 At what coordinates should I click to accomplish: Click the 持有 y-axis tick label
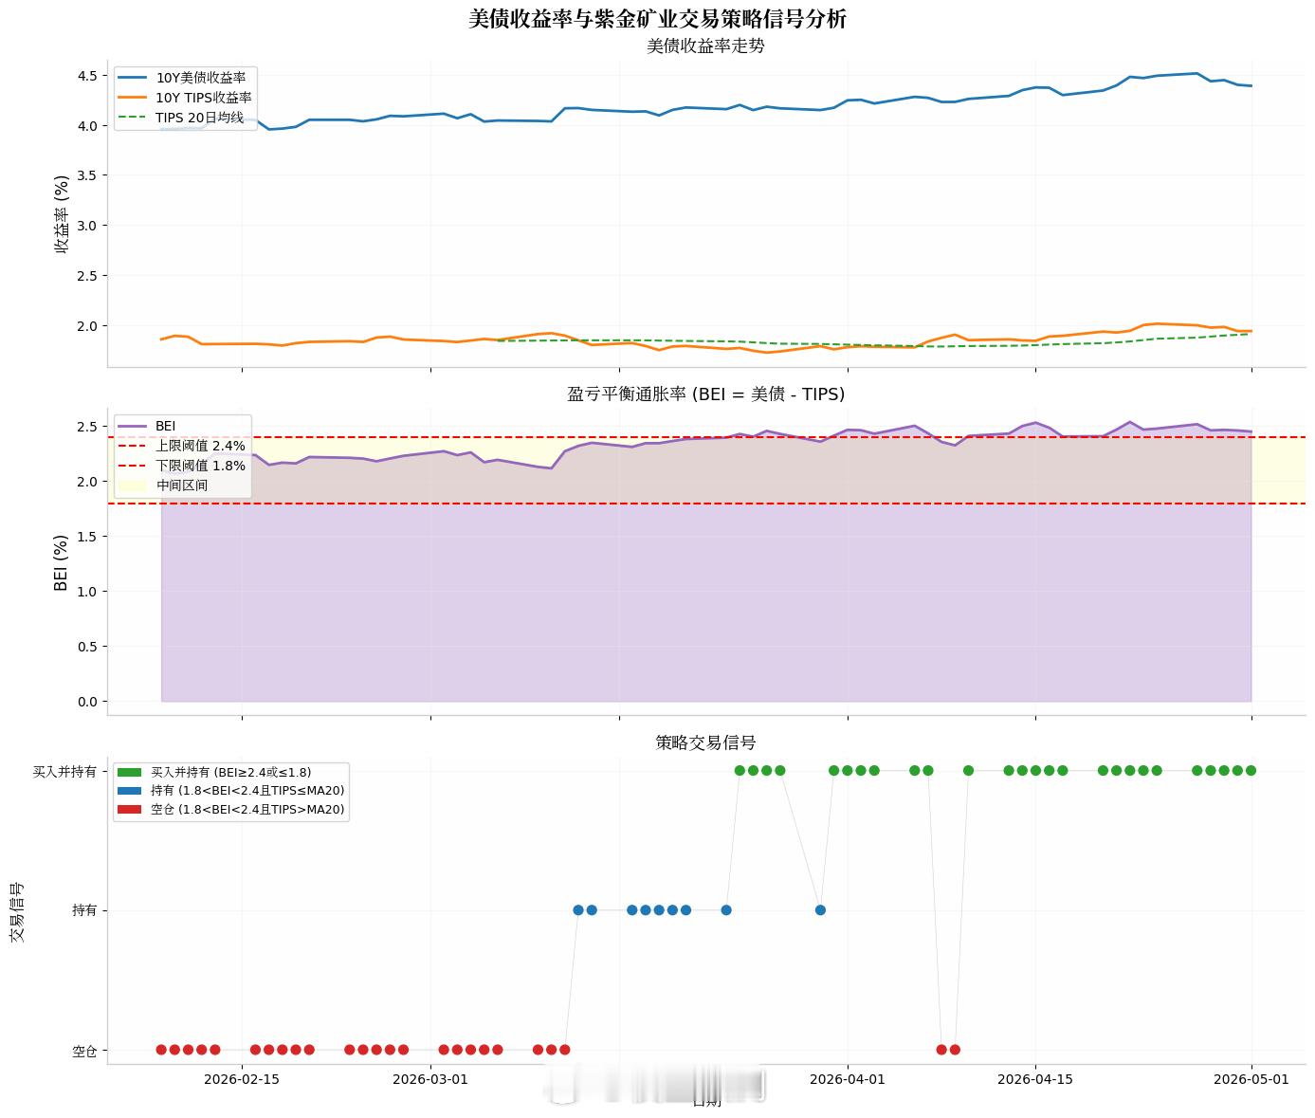coord(84,910)
